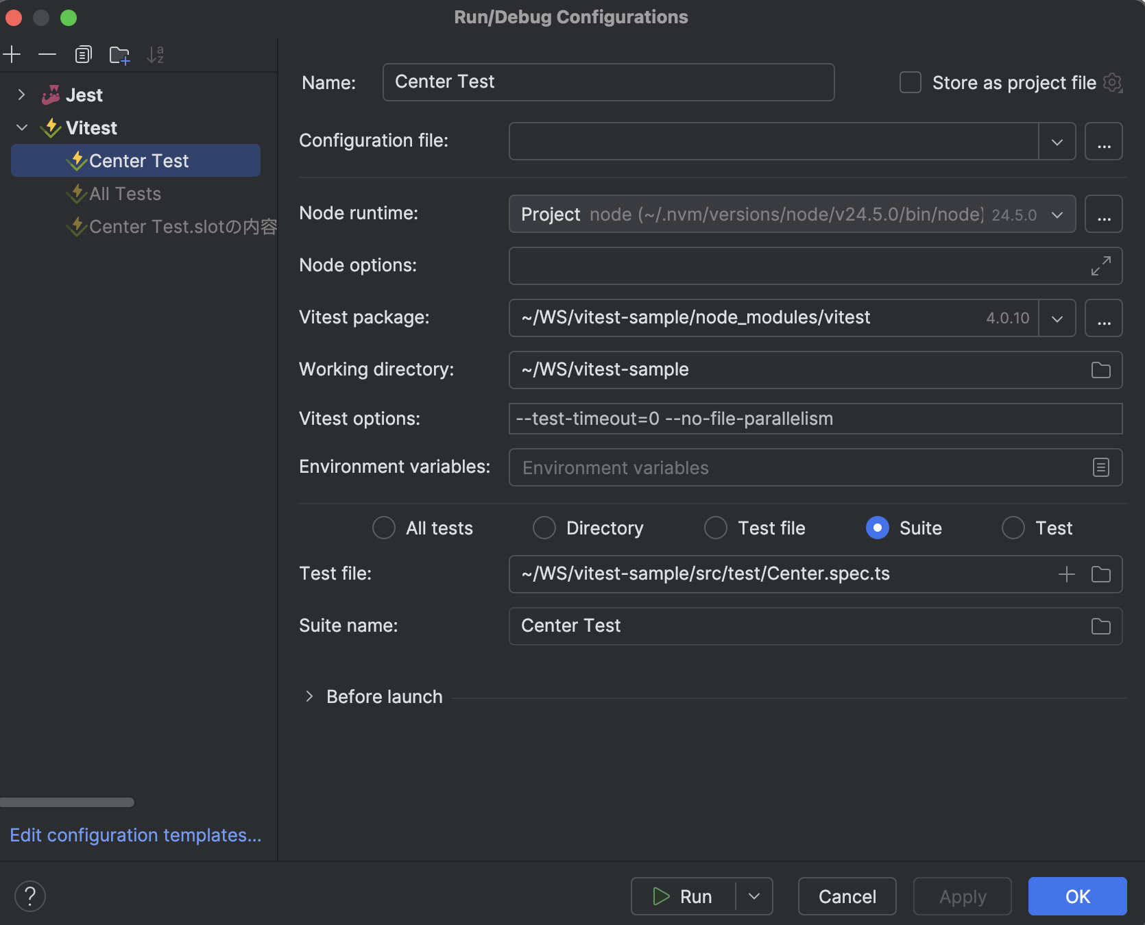Copy the selected configuration

tap(83, 54)
